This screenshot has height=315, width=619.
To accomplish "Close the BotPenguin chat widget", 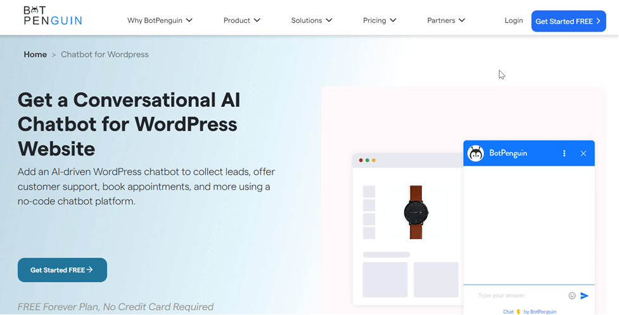I will pos(583,153).
